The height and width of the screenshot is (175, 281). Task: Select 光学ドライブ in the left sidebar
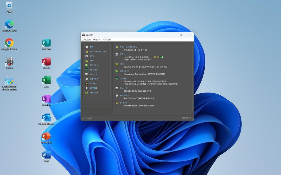(x=94, y=79)
